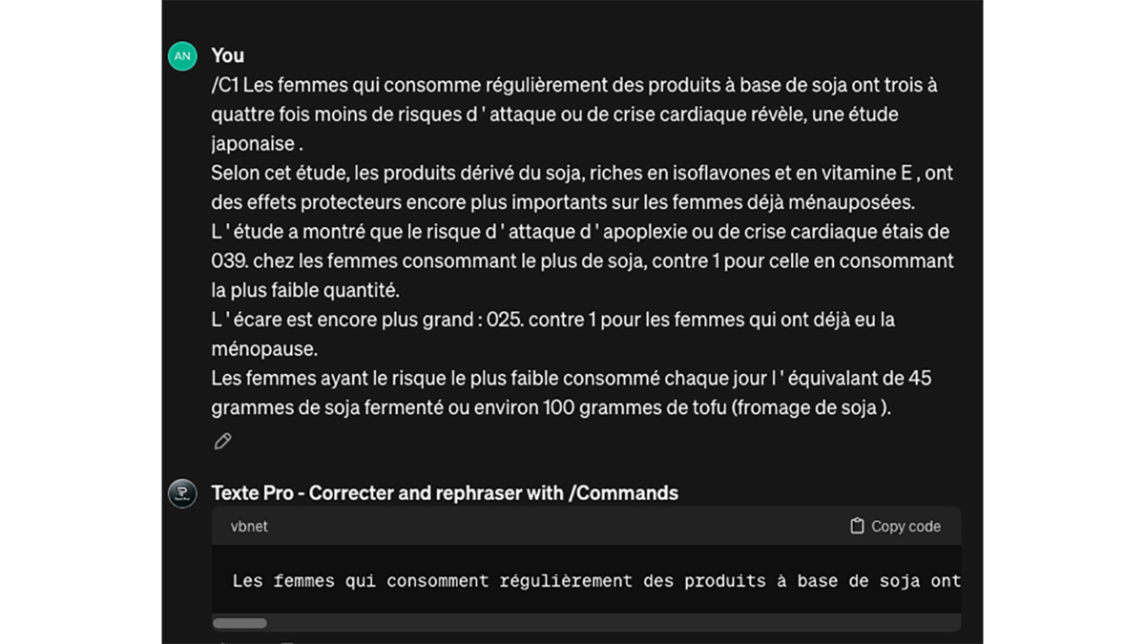Click the "You" sender name
The height and width of the screenshot is (644, 1145).
[x=228, y=55]
